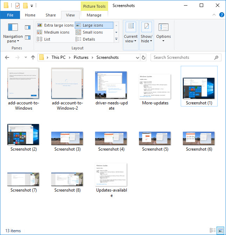The width and height of the screenshot is (226, 235).
Task: Toggle the Details pane icon
Action: click(28, 37)
